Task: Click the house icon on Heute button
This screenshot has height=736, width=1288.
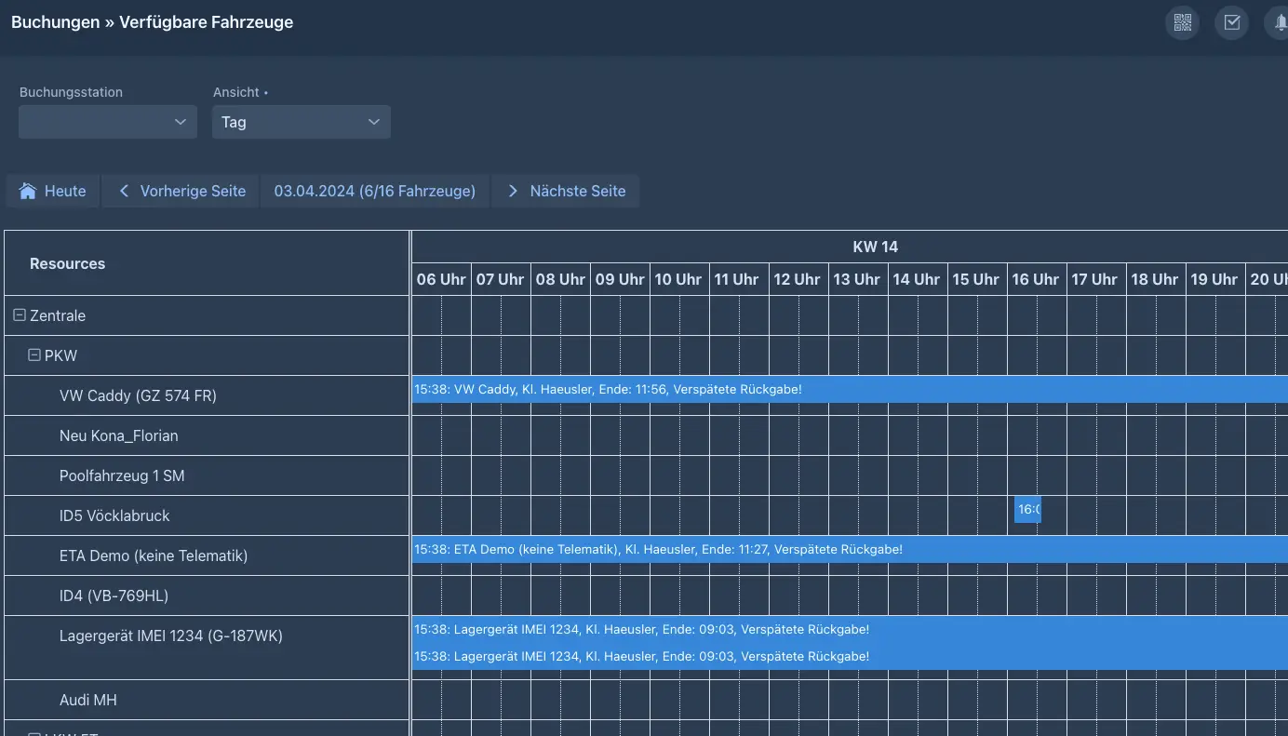Action: [28, 191]
